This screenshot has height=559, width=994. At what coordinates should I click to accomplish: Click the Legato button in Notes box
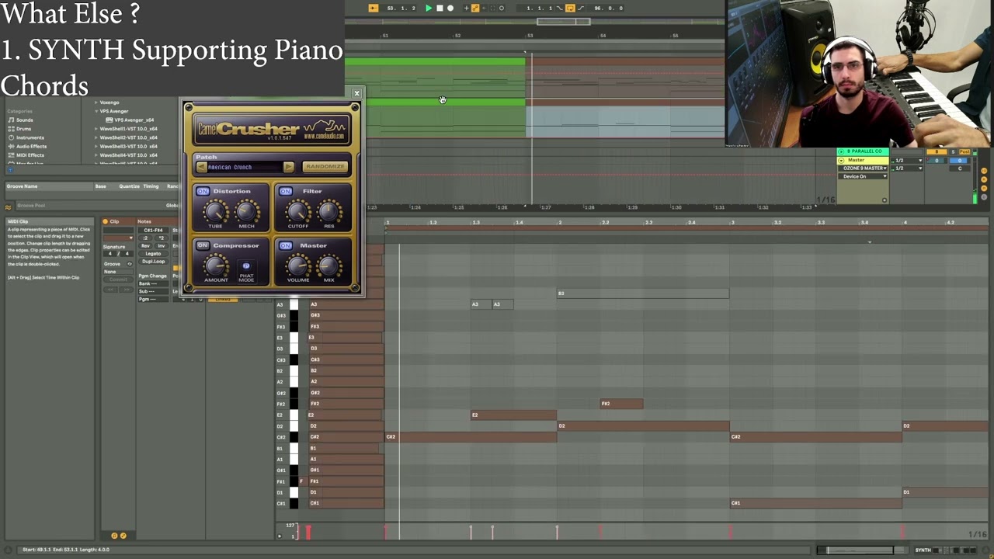tap(153, 253)
